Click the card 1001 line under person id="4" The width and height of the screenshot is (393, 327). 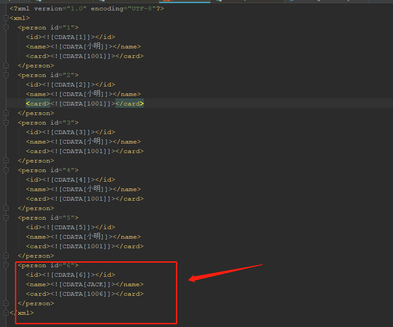pyautogui.click(x=85, y=199)
